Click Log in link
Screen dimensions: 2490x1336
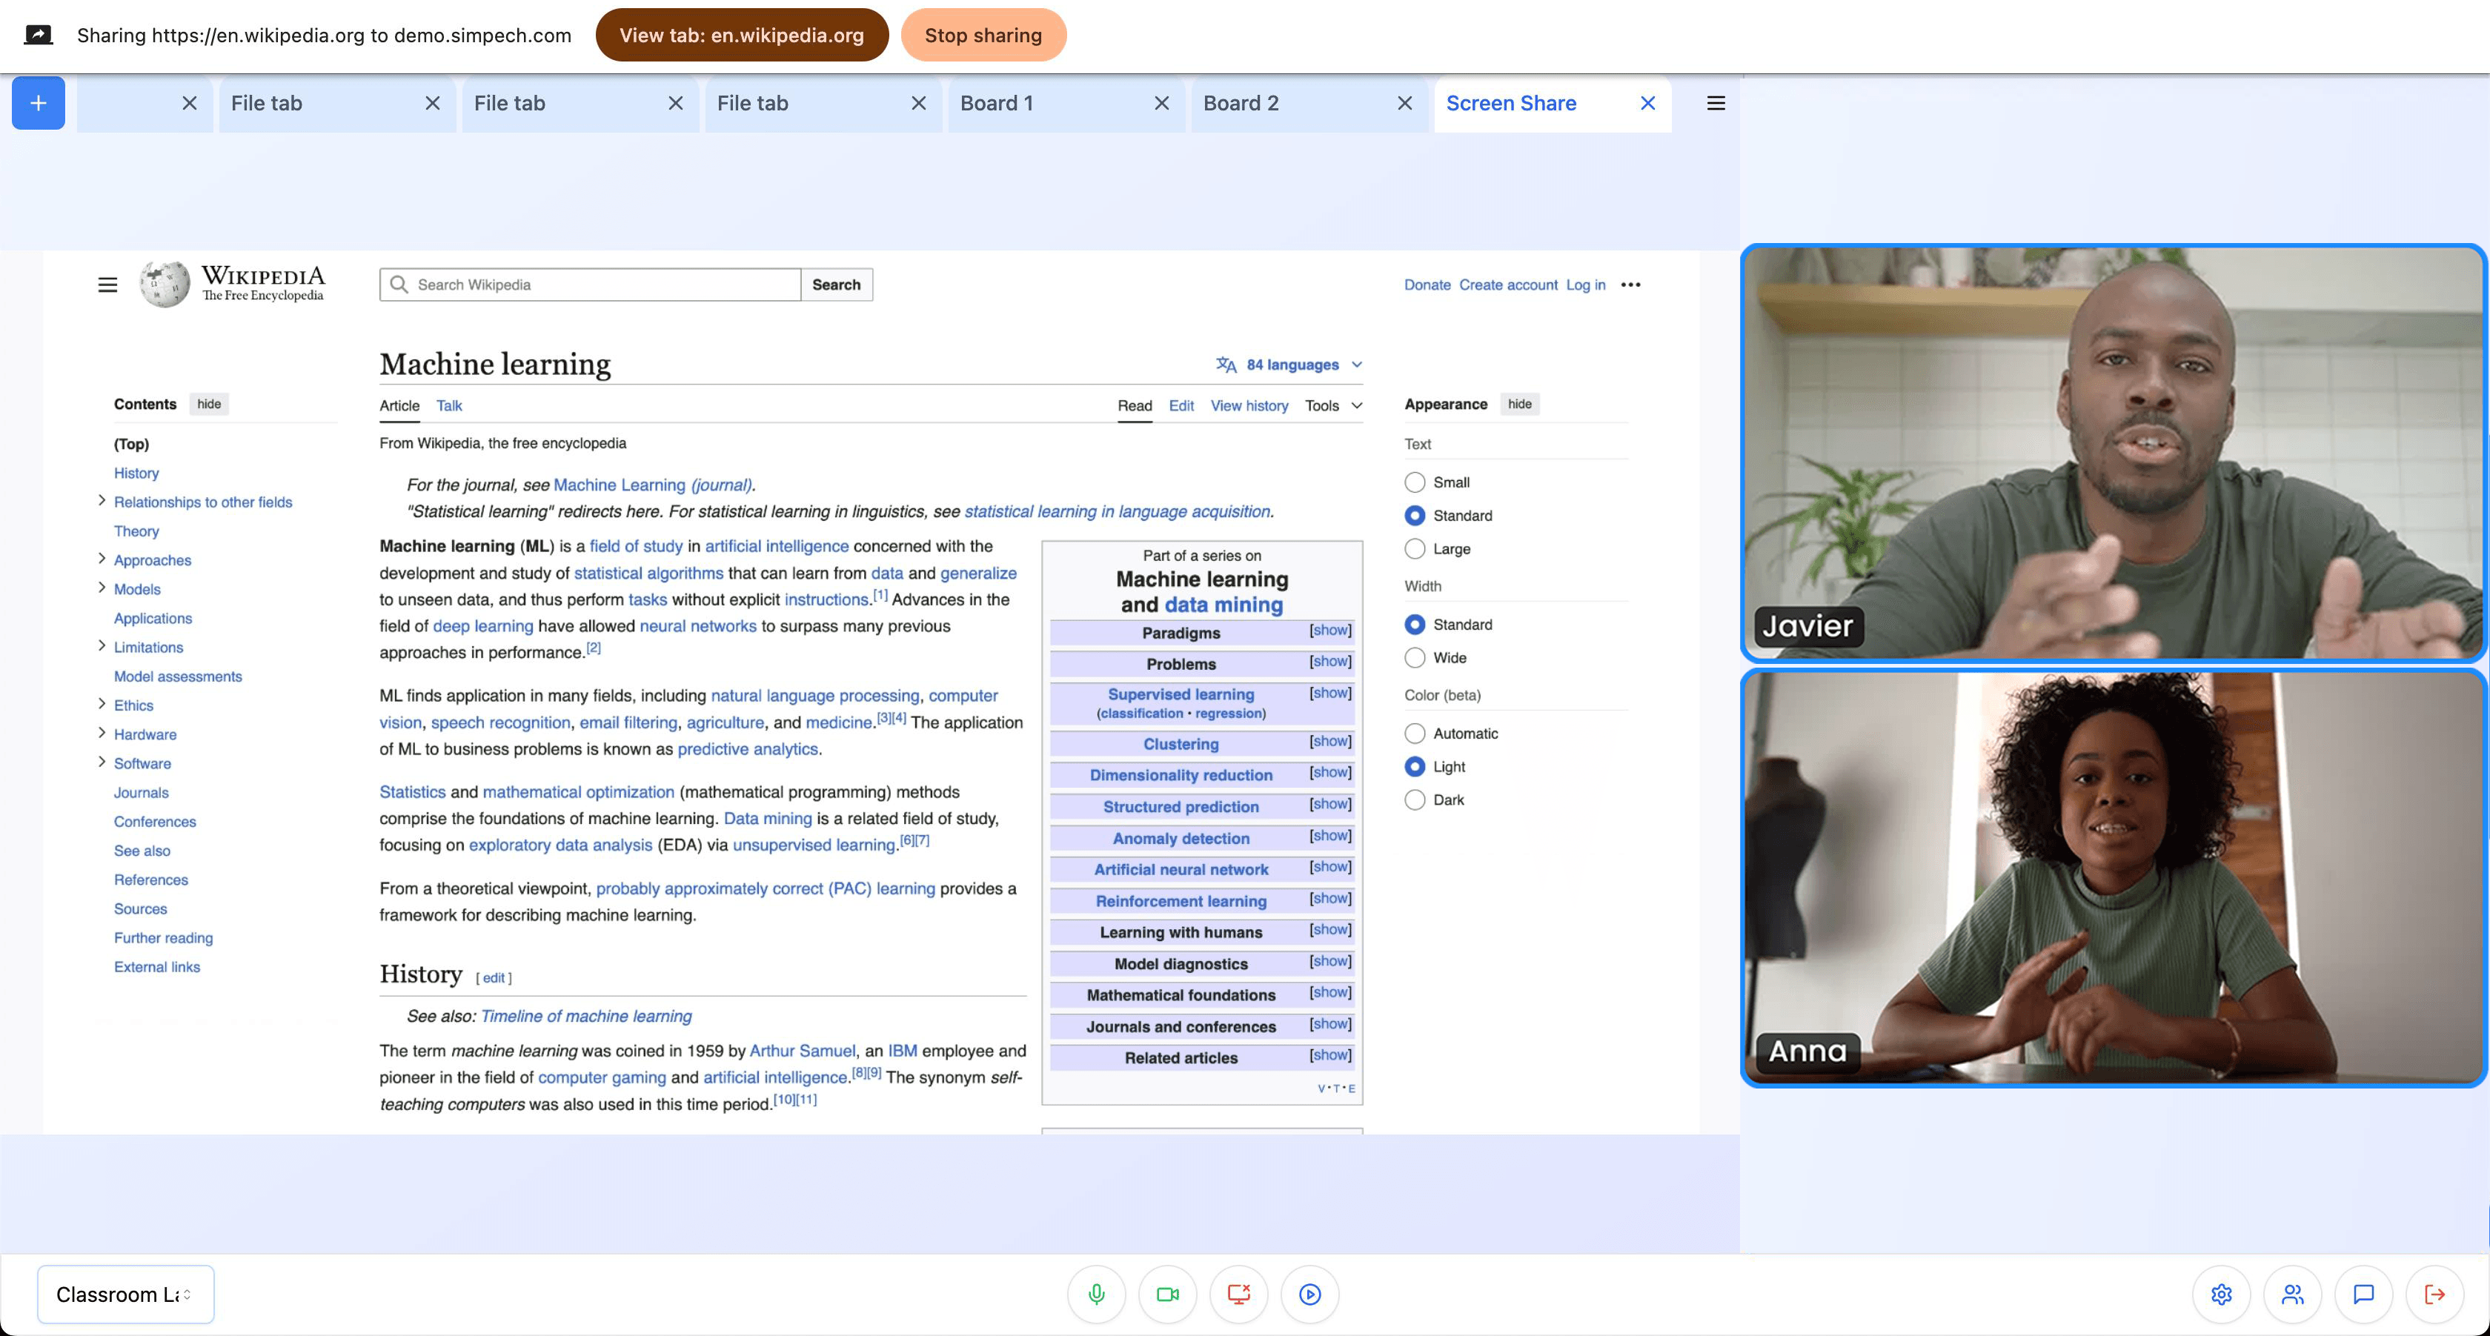[x=1585, y=285]
